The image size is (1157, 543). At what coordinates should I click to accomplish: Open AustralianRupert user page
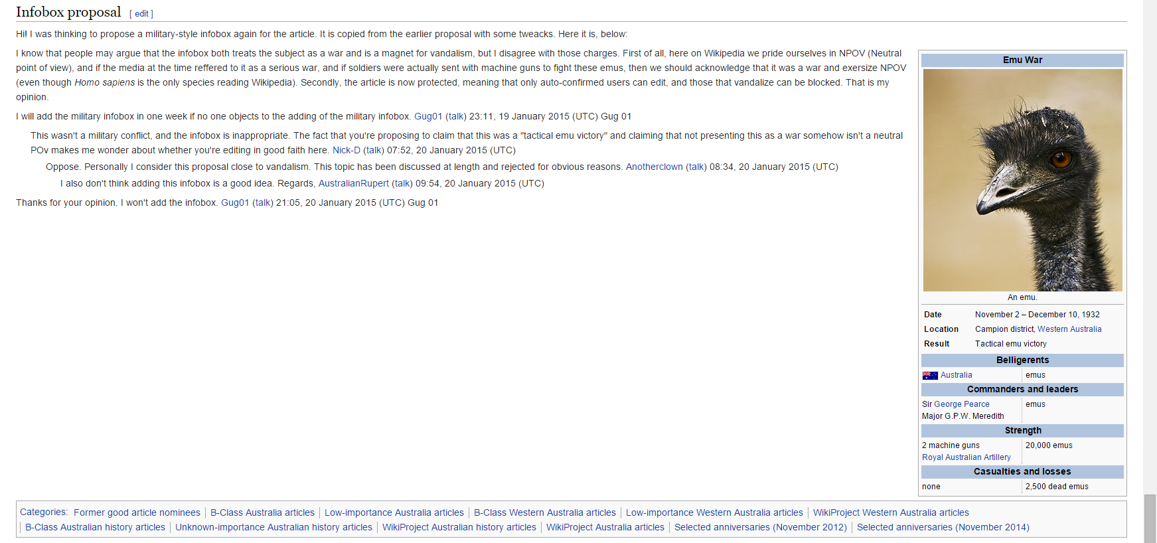354,183
